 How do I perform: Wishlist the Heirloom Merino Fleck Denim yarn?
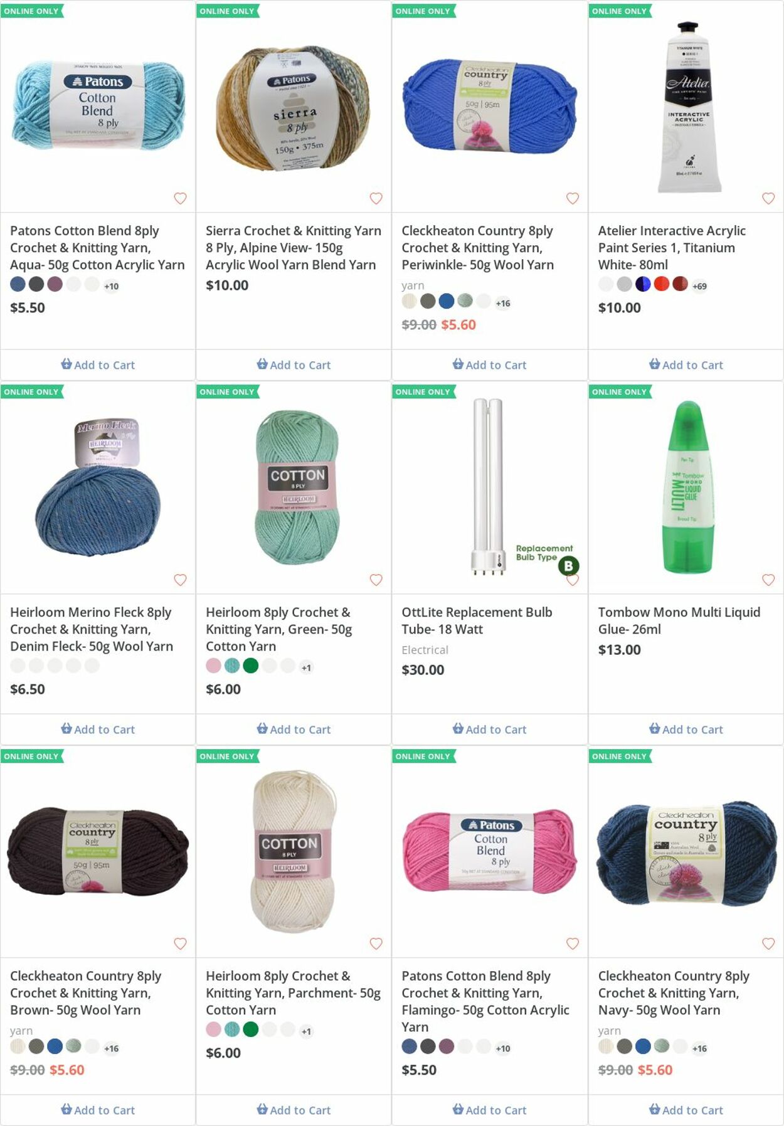(180, 580)
